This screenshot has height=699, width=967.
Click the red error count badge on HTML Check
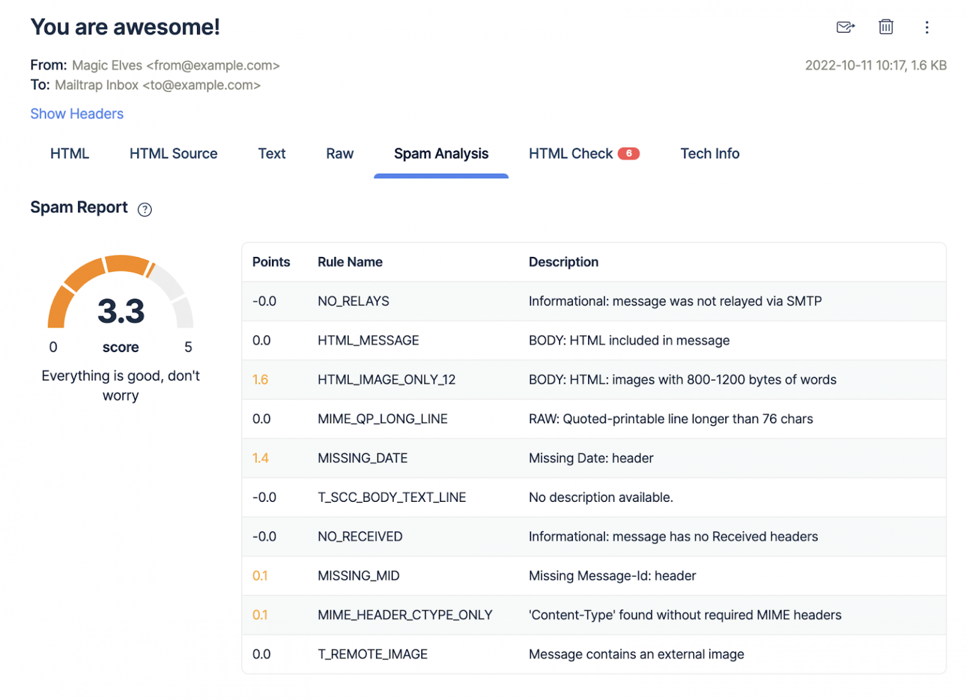tap(629, 153)
